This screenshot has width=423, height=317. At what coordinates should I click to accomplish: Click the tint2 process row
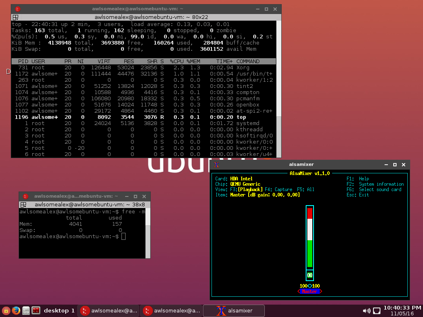pos(143,86)
